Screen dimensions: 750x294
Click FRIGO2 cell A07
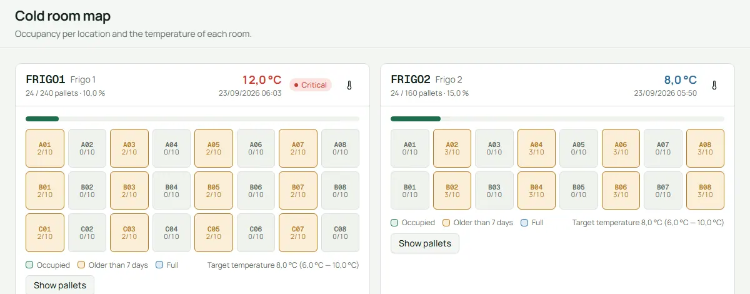[663, 148]
